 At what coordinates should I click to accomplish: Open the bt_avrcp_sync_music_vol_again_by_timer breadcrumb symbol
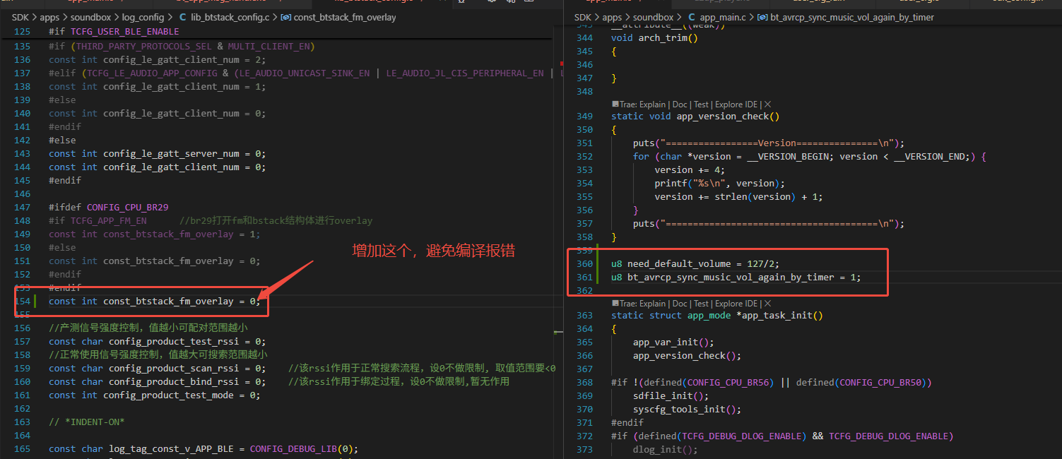845,17
